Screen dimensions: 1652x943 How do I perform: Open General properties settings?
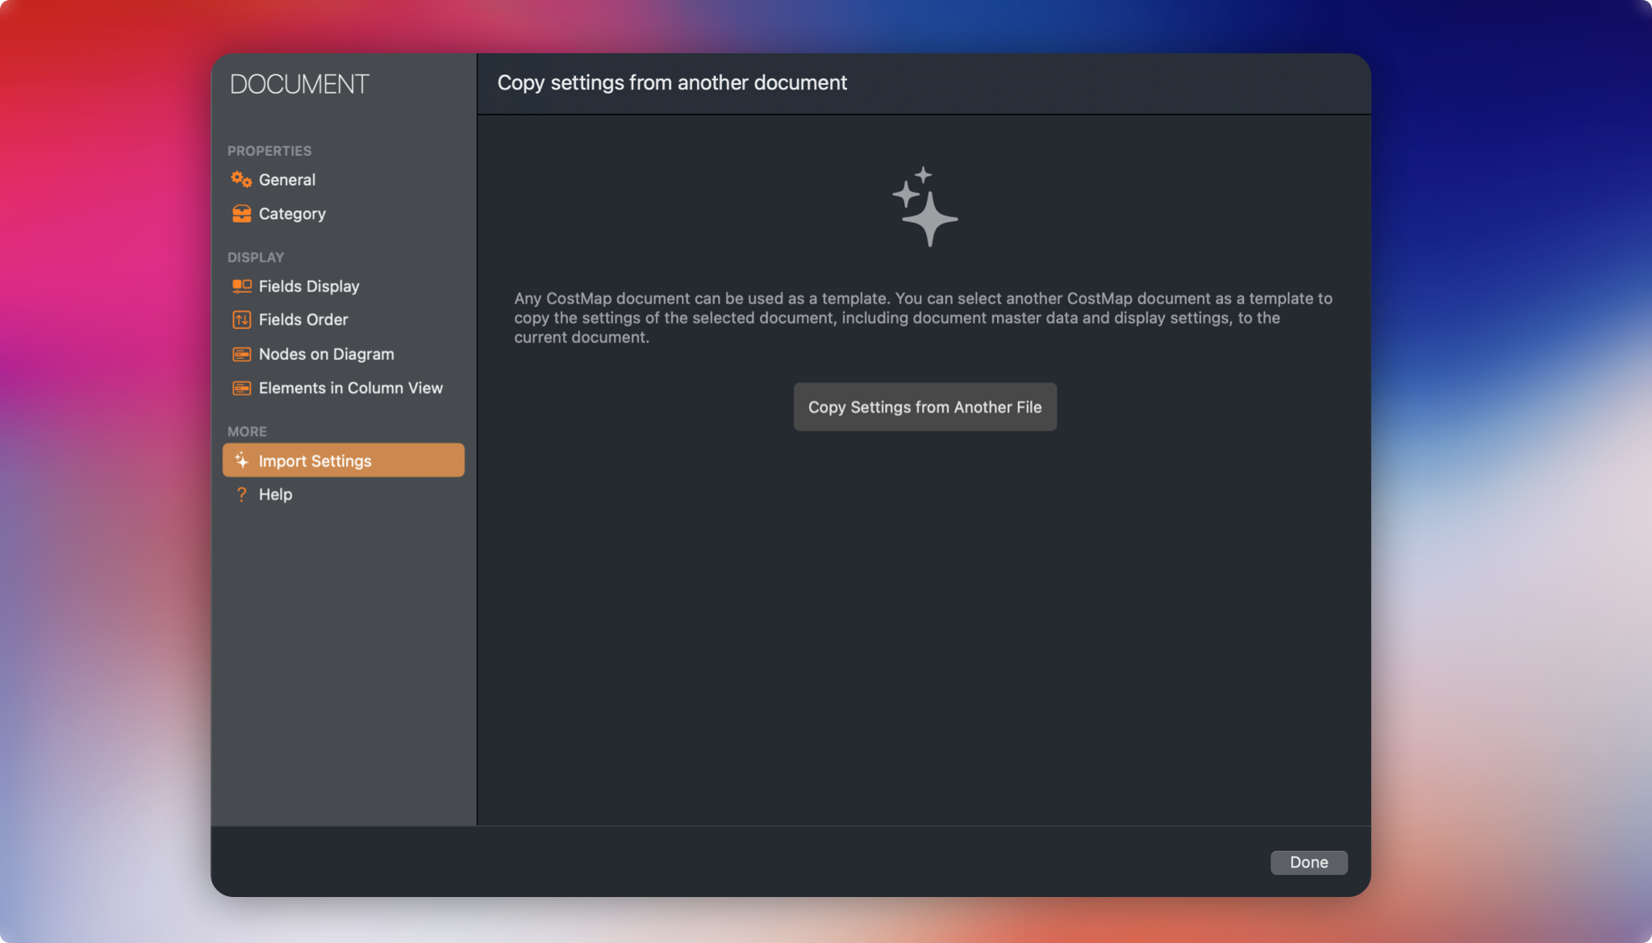coord(287,179)
